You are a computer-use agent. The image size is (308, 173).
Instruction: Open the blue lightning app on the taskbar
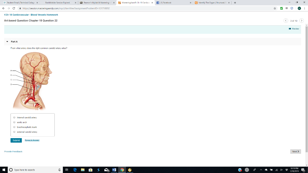click(x=98, y=170)
